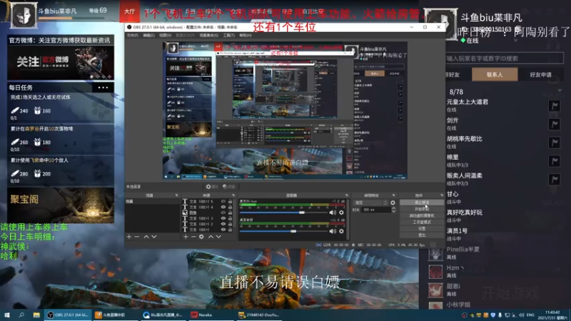Open 麦克风/Aux audio settings gear
The image size is (571, 321).
tap(341, 212)
